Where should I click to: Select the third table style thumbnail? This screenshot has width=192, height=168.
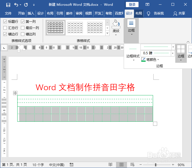click(95, 27)
